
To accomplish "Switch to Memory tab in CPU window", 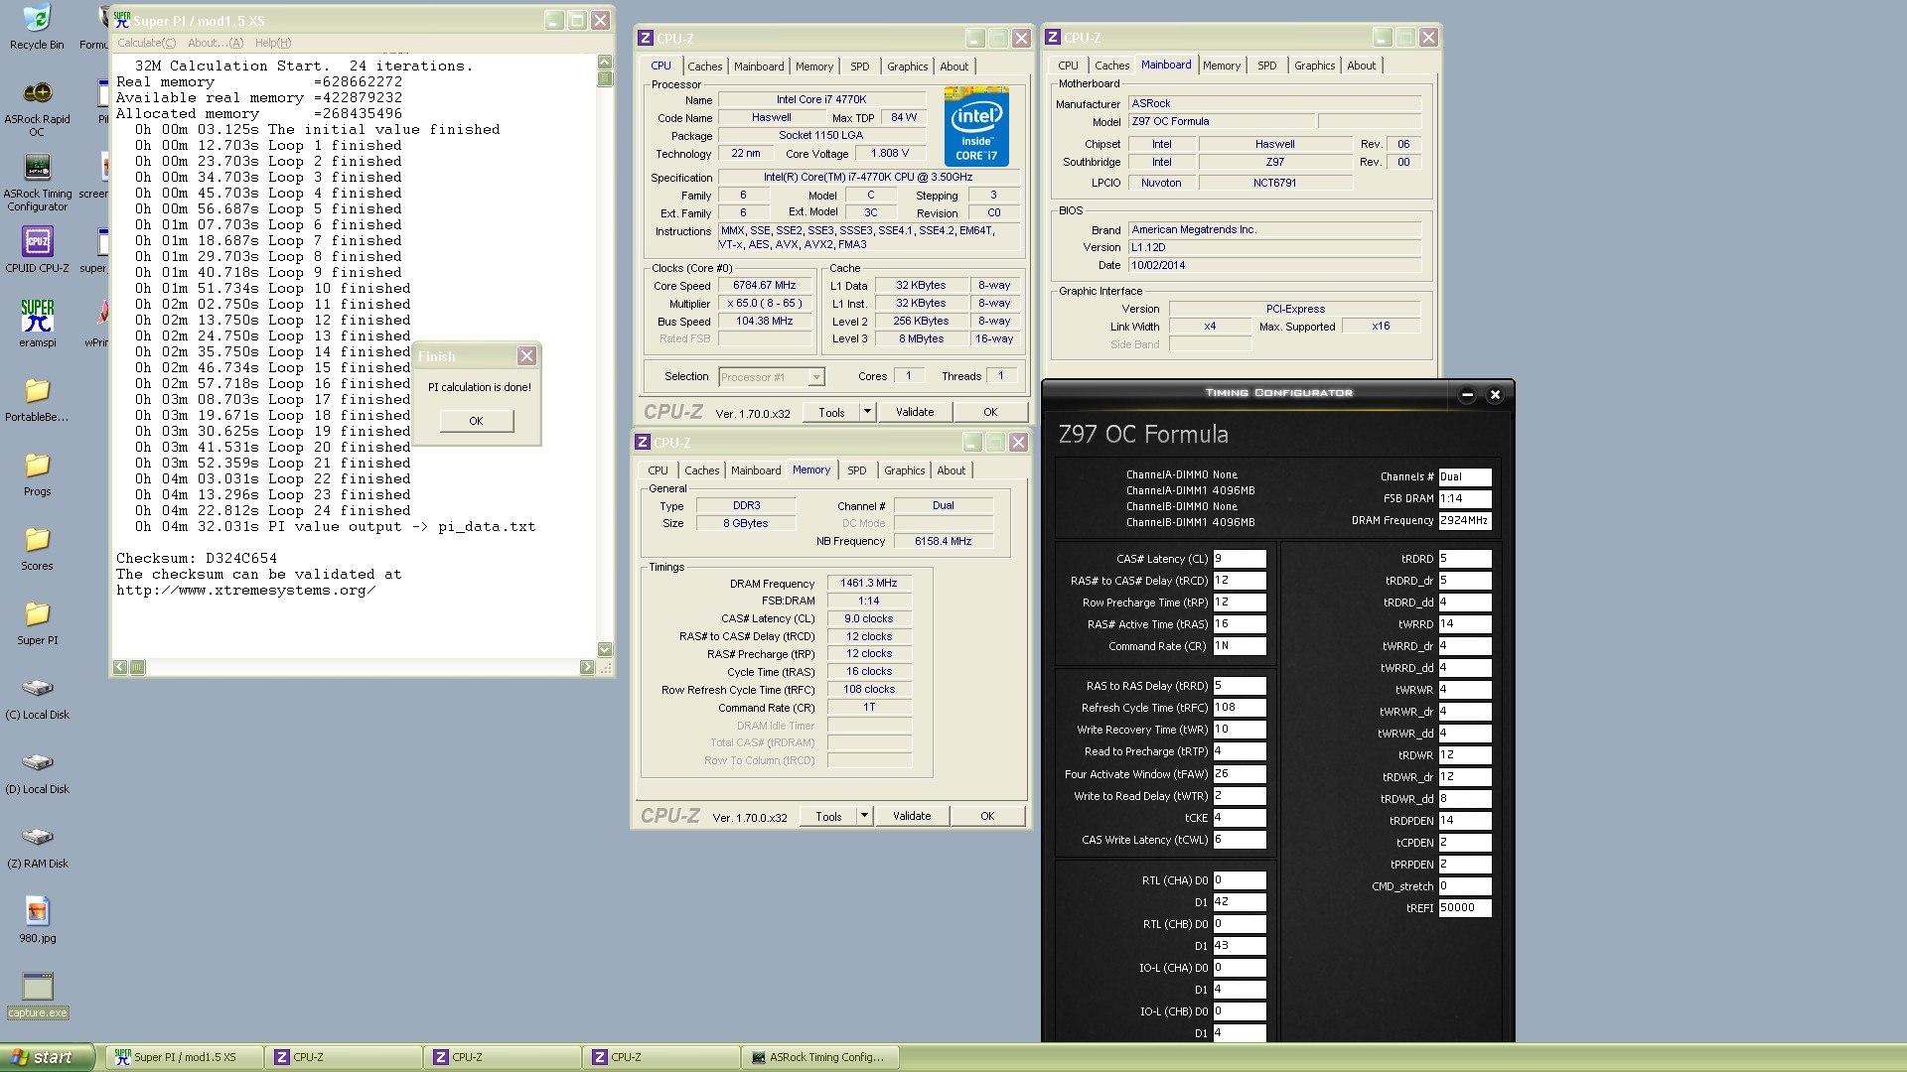I will click(814, 67).
